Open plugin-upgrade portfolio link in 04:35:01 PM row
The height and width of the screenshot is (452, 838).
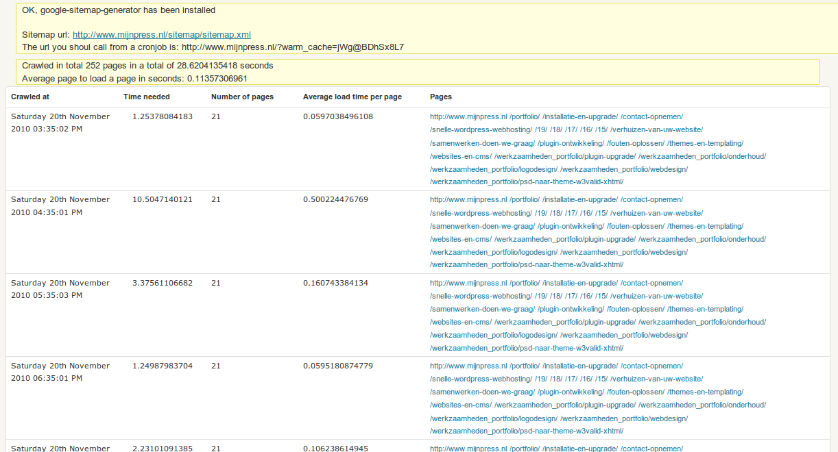(565, 239)
